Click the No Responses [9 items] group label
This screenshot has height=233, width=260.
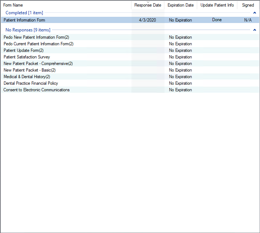pyautogui.click(x=28, y=30)
